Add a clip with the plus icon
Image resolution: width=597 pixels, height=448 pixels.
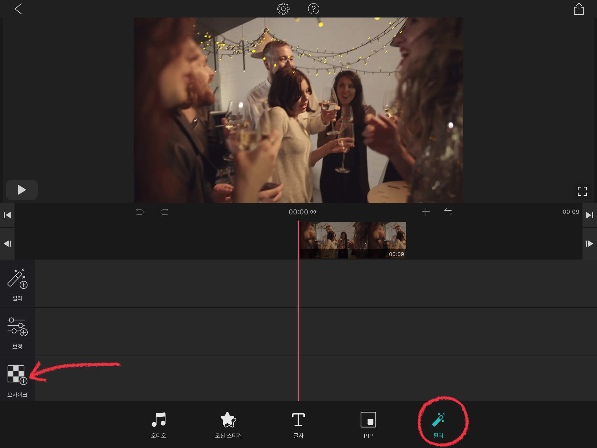click(426, 212)
